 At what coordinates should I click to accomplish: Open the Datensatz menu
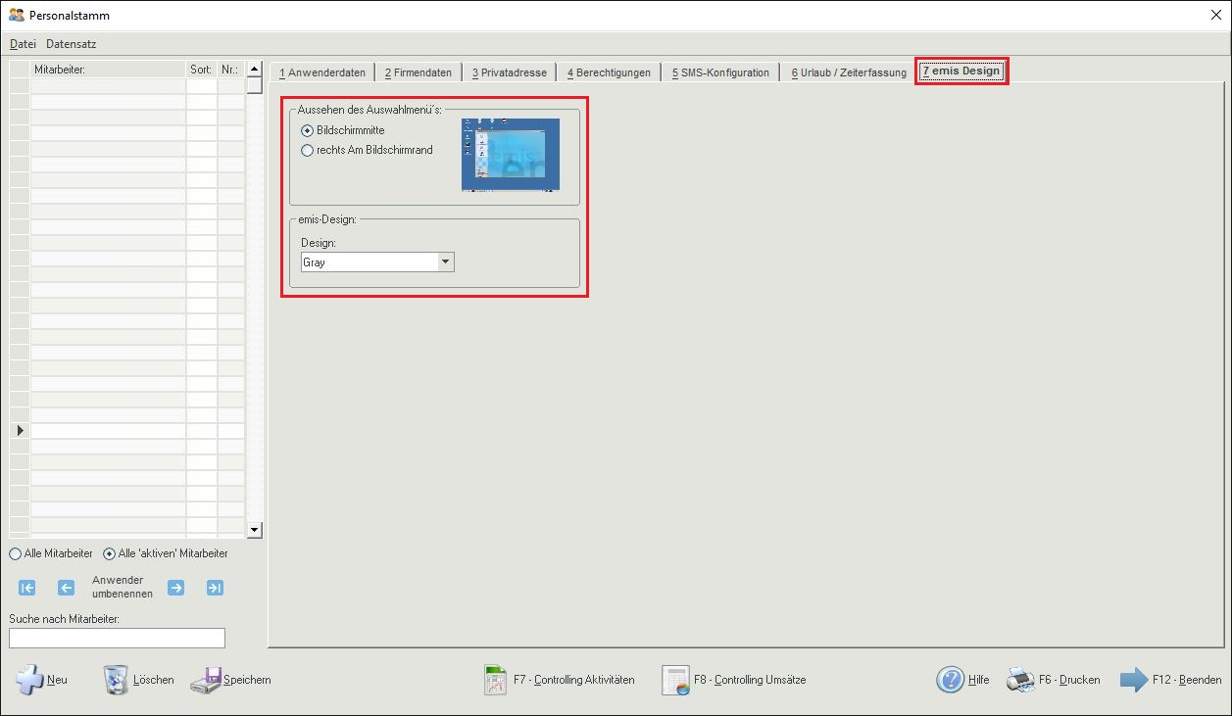pos(72,44)
